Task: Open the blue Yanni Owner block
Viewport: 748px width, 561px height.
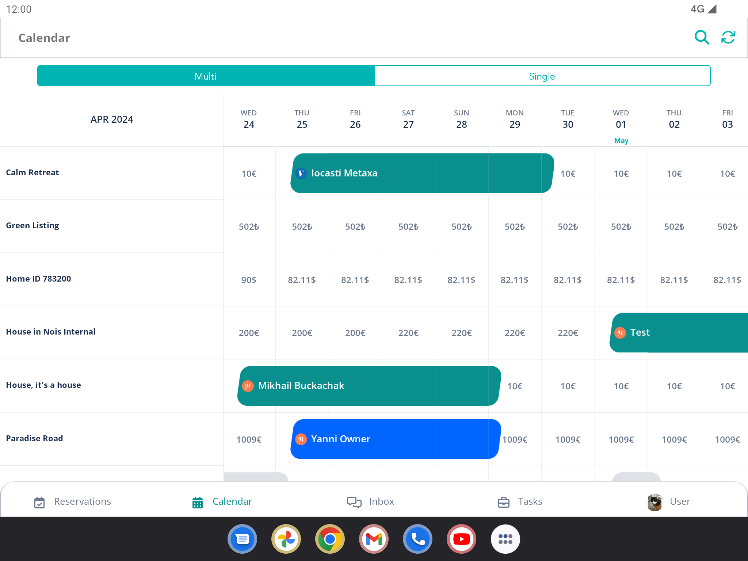Action: coord(395,439)
